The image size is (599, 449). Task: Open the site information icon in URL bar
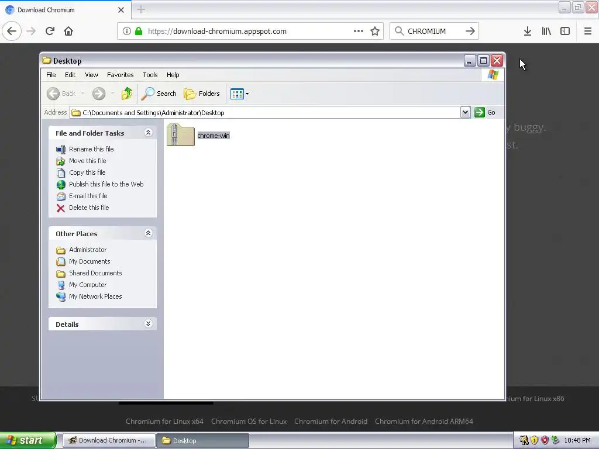126,32
